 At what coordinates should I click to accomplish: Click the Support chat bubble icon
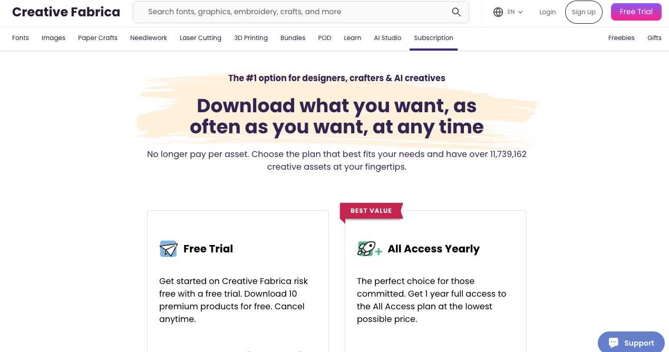613,343
